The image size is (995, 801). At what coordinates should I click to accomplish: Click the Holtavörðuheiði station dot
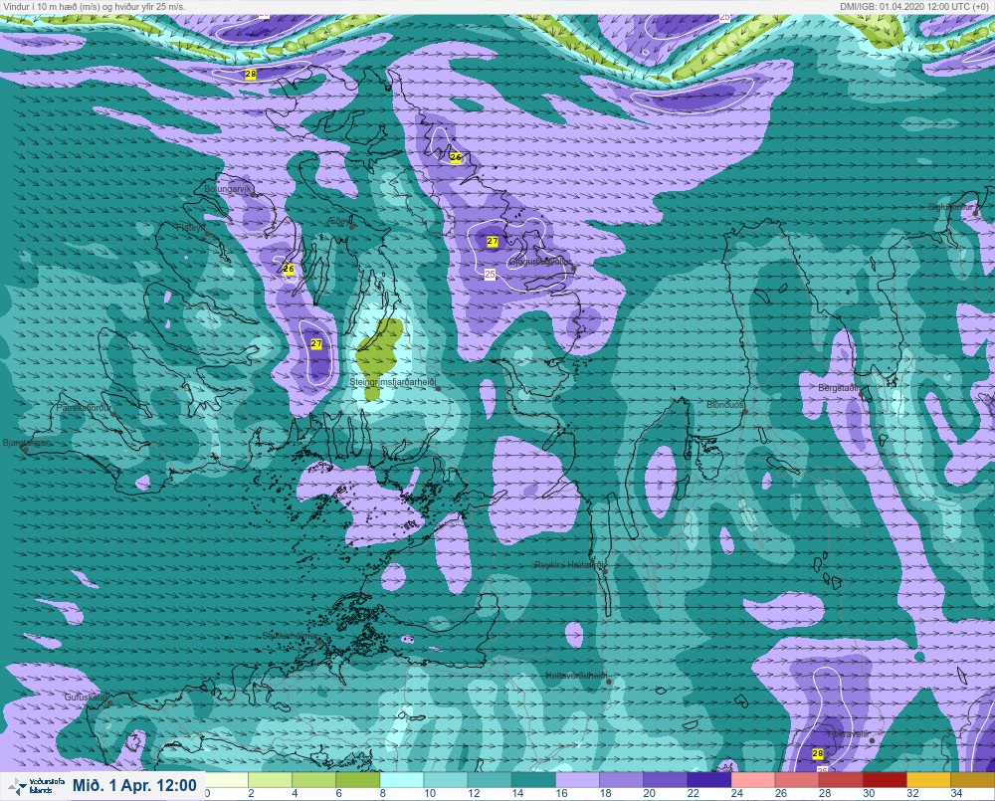tap(609, 682)
